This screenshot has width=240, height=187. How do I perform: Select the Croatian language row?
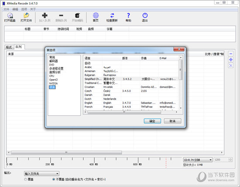point(131,87)
